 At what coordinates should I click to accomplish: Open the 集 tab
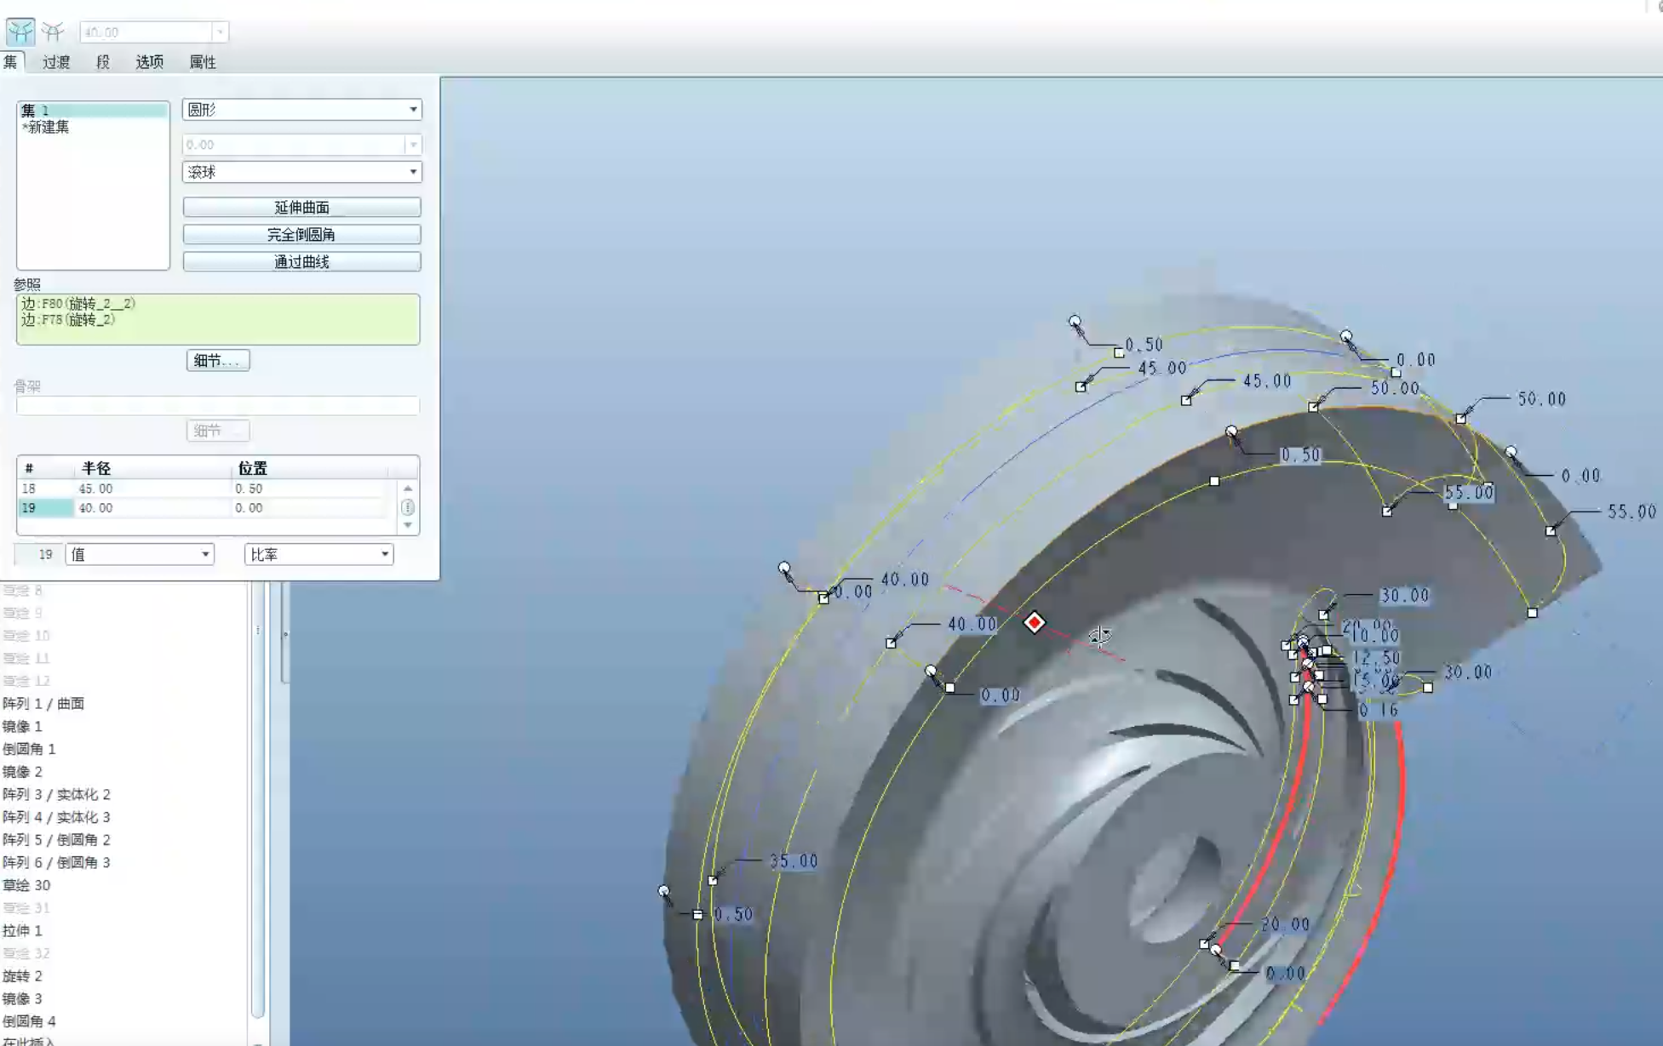[x=11, y=62]
